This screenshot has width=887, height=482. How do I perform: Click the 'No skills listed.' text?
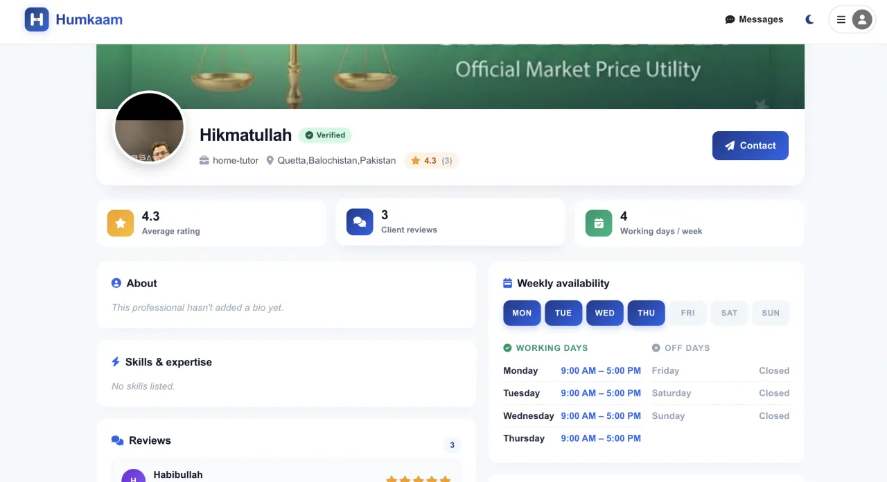pyautogui.click(x=143, y=386)
